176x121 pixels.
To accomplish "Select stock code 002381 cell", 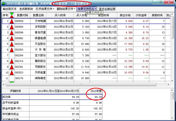I will (x=22, y=67).
